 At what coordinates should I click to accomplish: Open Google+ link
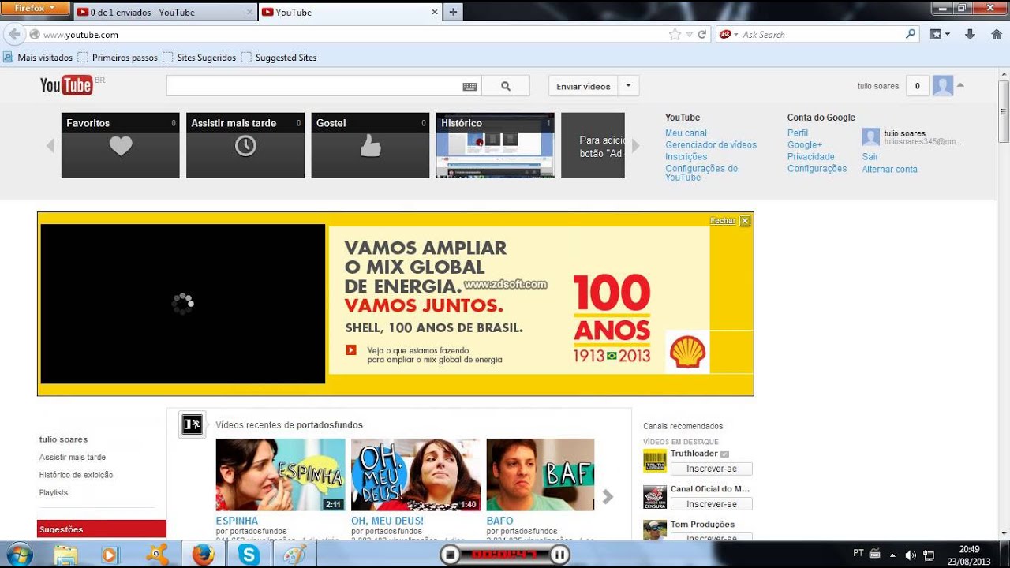(x=805, y=145)
